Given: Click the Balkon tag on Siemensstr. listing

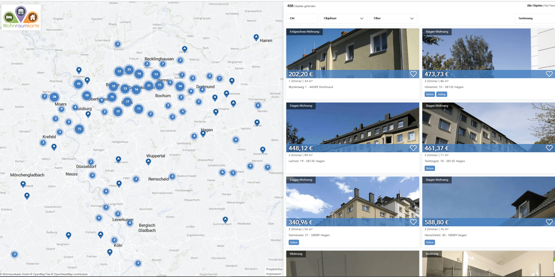Looking at the screenshot, I should pos(294,242).
